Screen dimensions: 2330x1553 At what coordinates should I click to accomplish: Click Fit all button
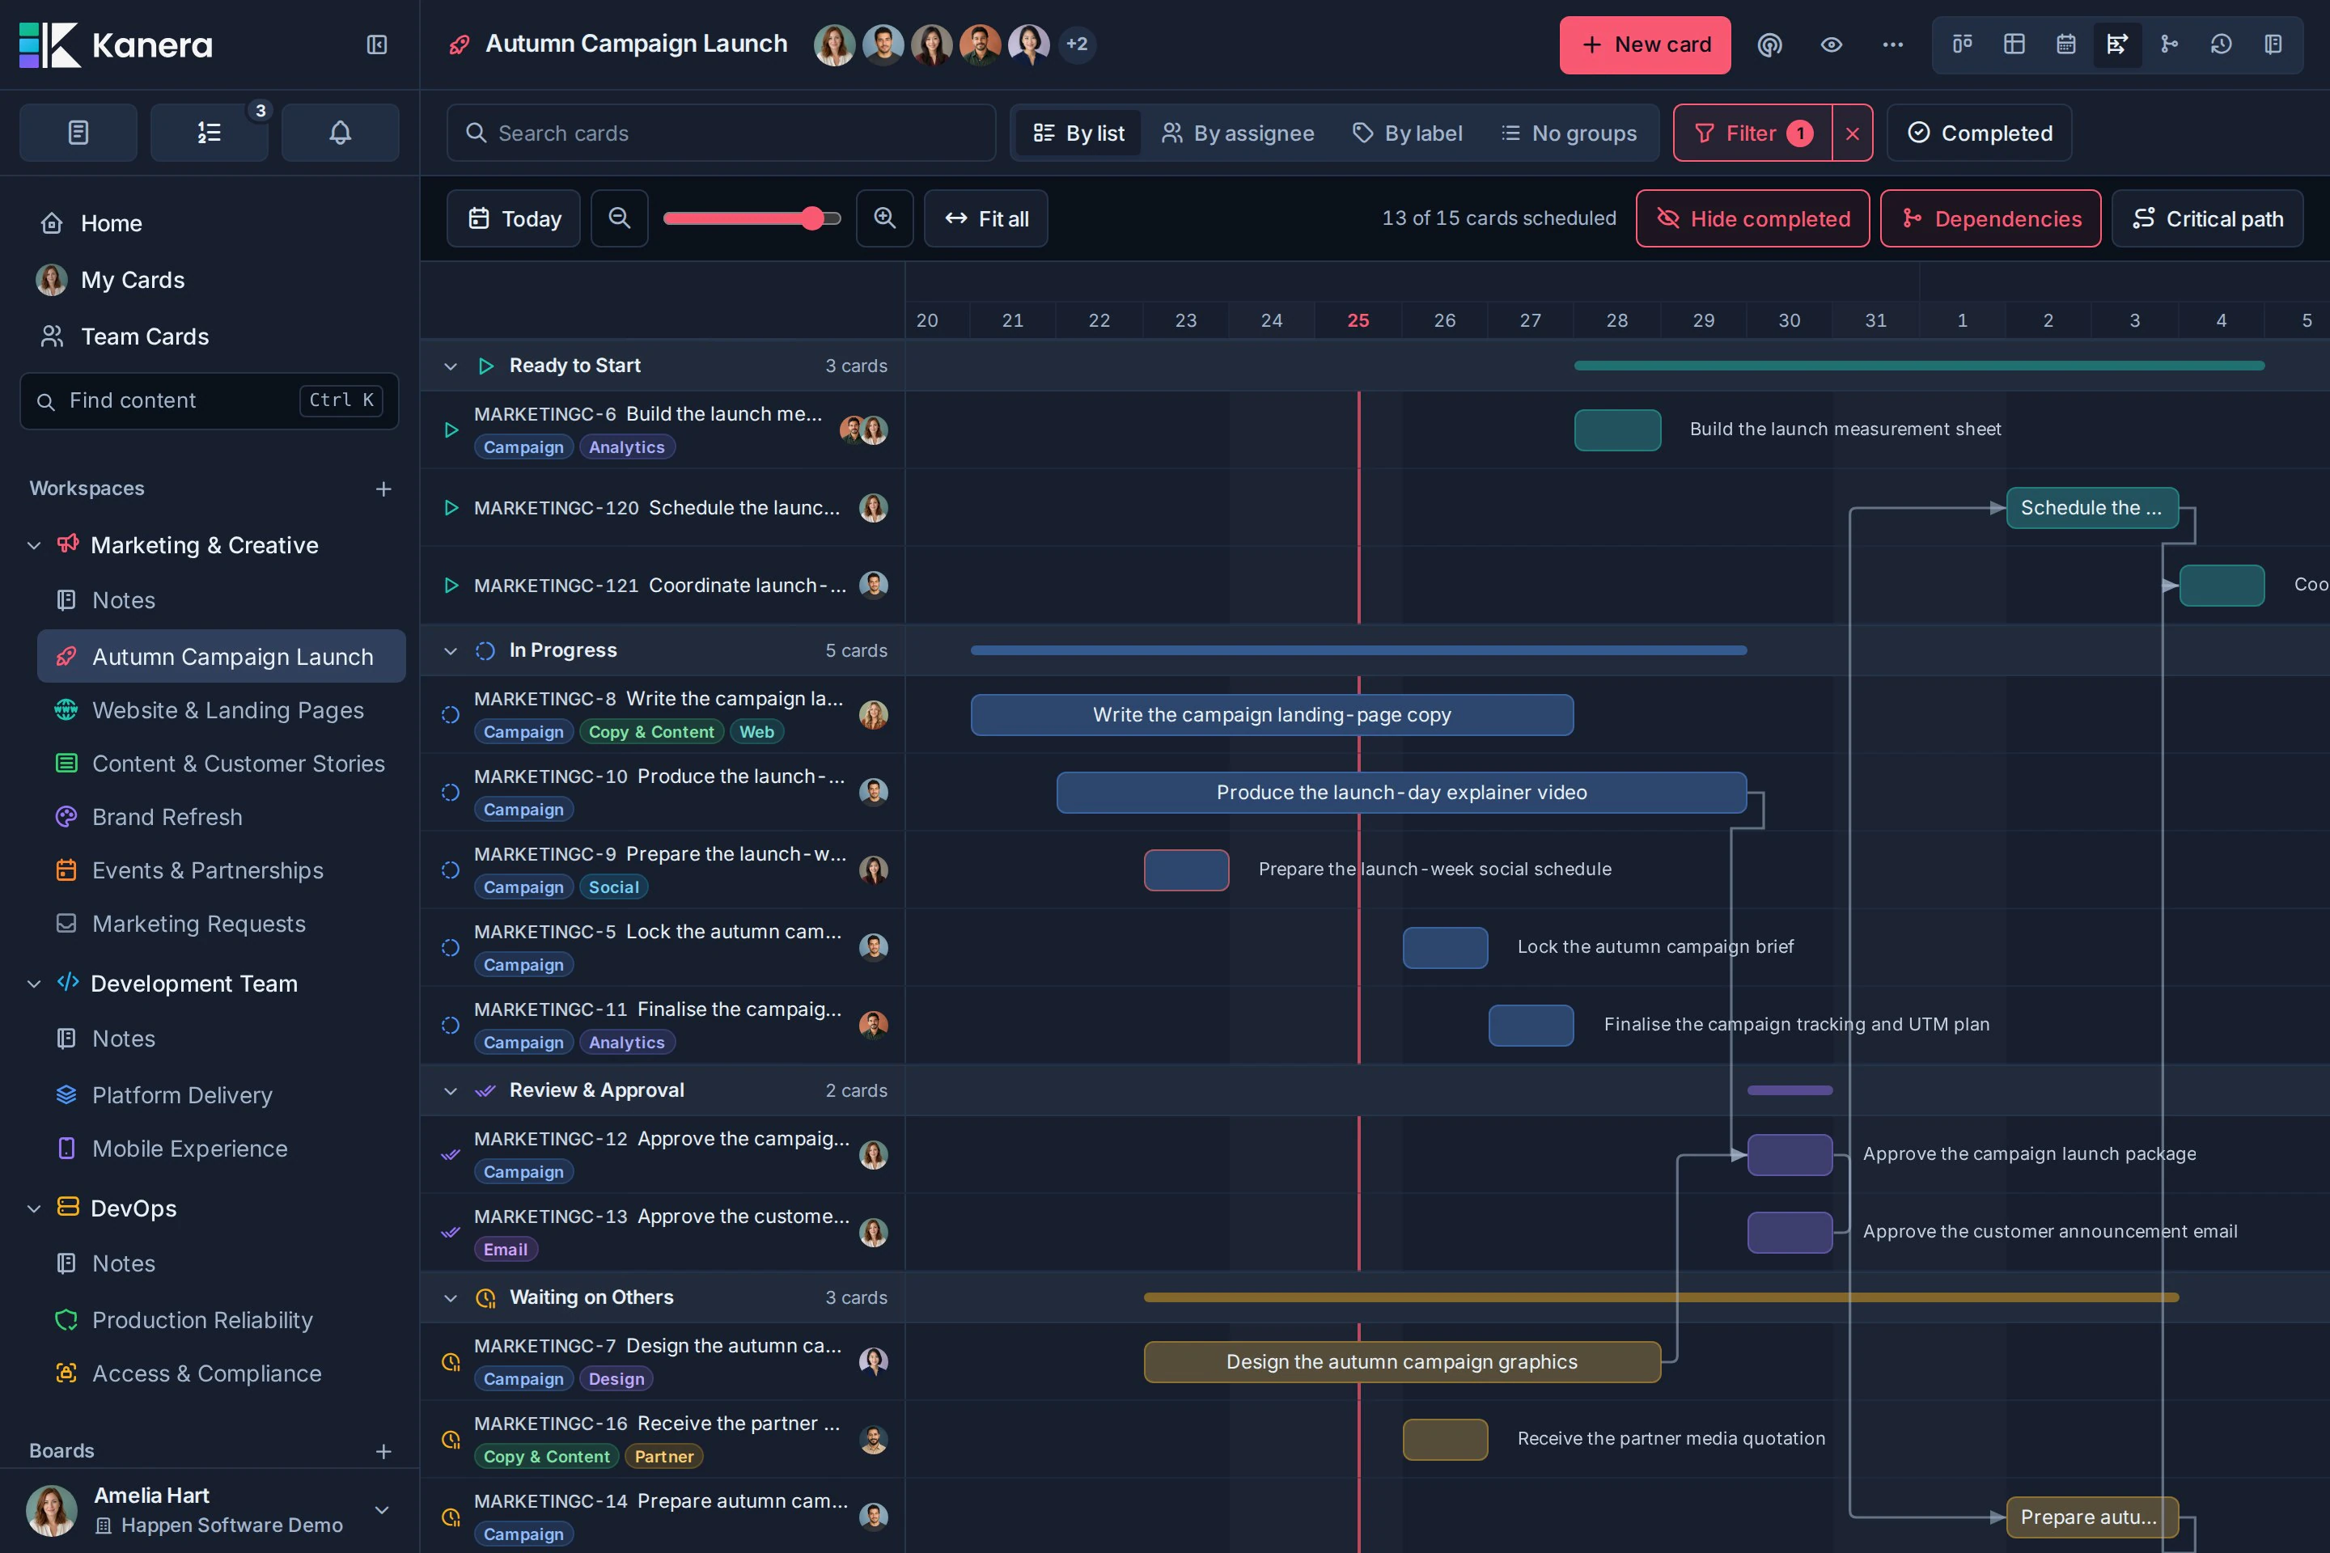985,218
